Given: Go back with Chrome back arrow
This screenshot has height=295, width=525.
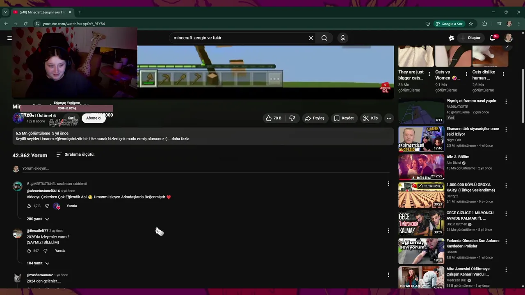Looking at the screenshot, I should (x=6, y=24).
